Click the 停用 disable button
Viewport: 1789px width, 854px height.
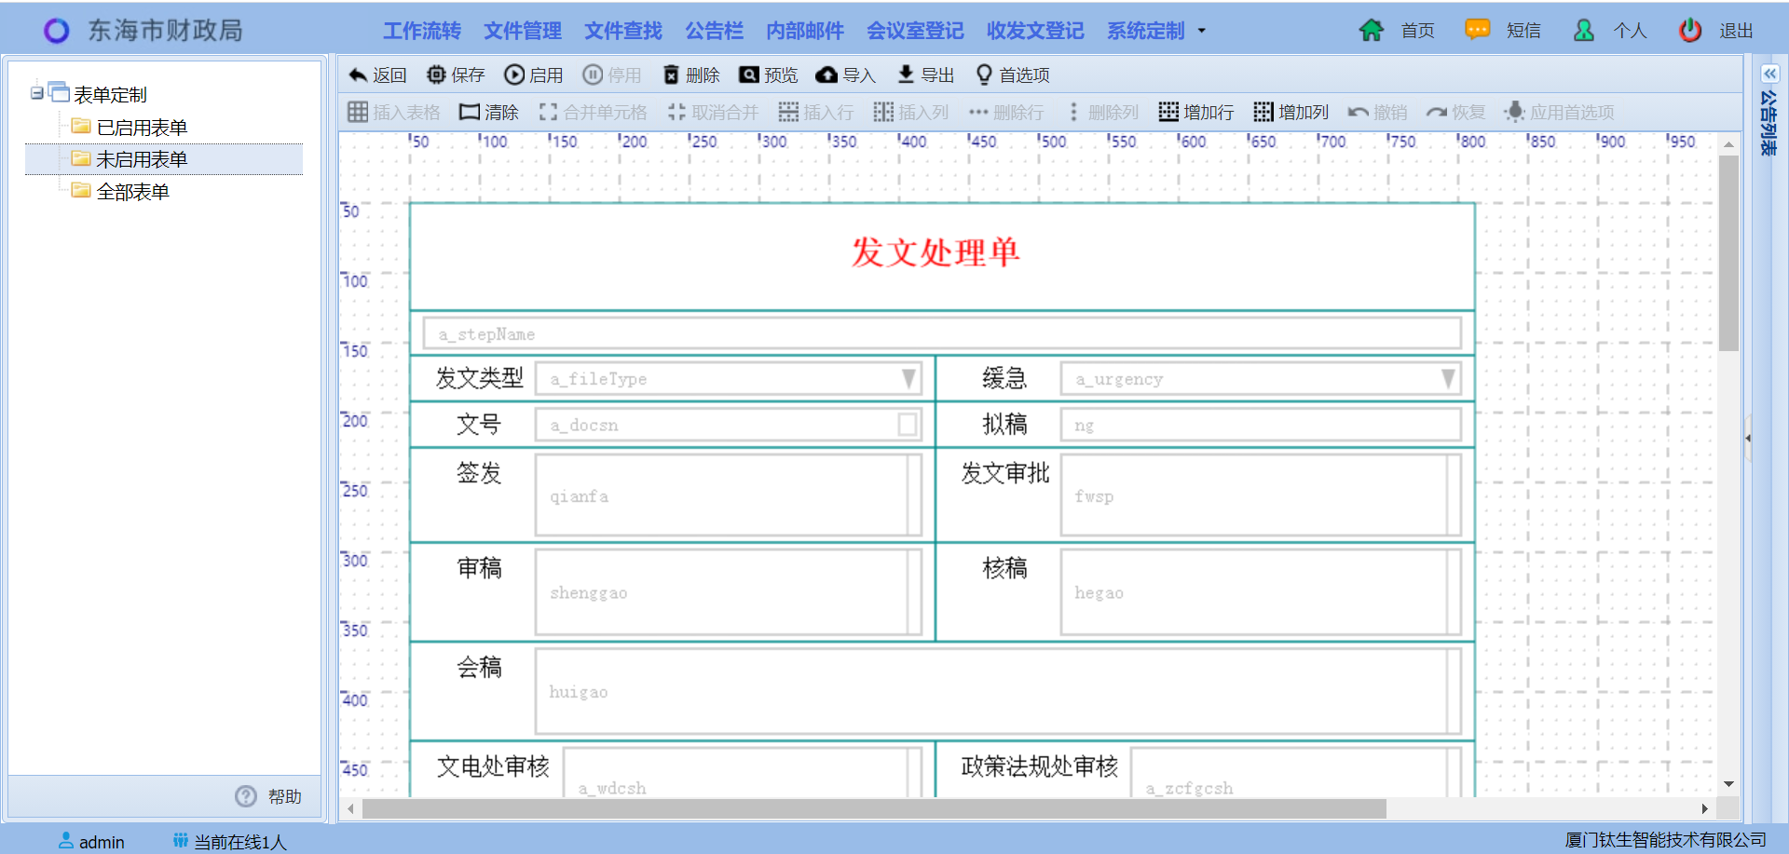click(x=612, y=75)
